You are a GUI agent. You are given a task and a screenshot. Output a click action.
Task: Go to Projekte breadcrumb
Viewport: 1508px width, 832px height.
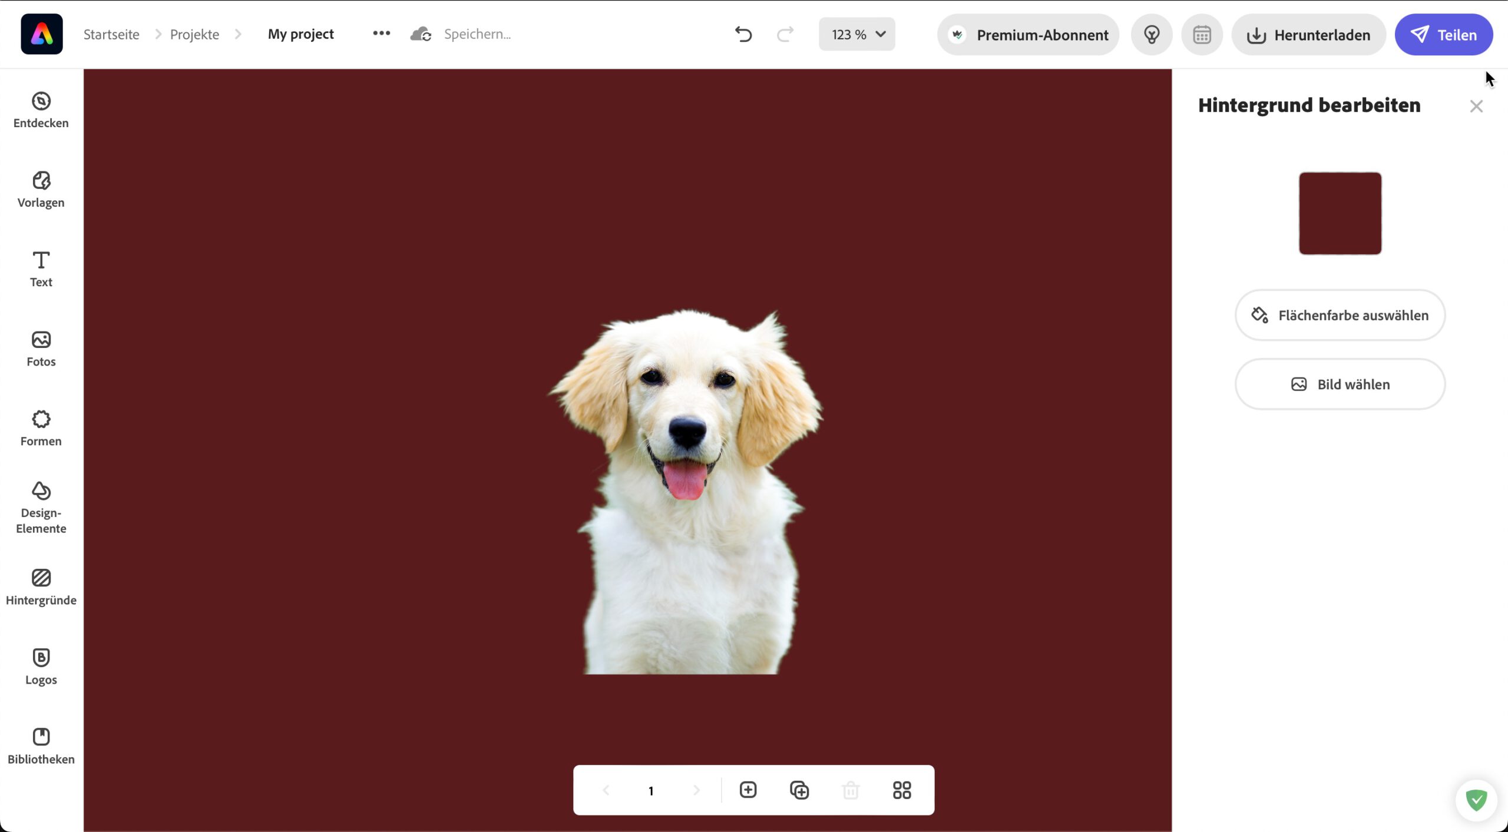pyautogui.click(x=194, y=34)
